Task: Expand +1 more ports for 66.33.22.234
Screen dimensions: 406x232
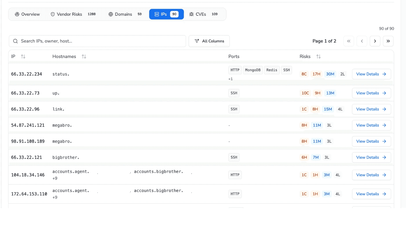Action: [x=231, y=79]
